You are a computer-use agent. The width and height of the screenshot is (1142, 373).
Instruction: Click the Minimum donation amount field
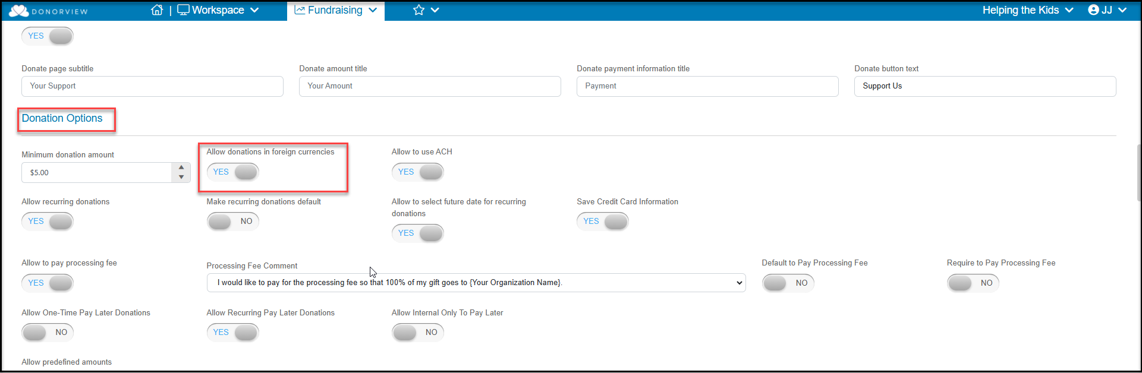(x=97, y=173)
